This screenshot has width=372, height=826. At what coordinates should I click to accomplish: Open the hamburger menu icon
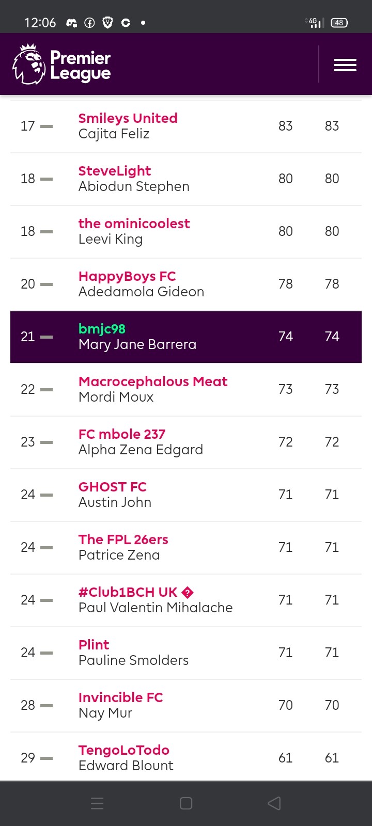345,65
